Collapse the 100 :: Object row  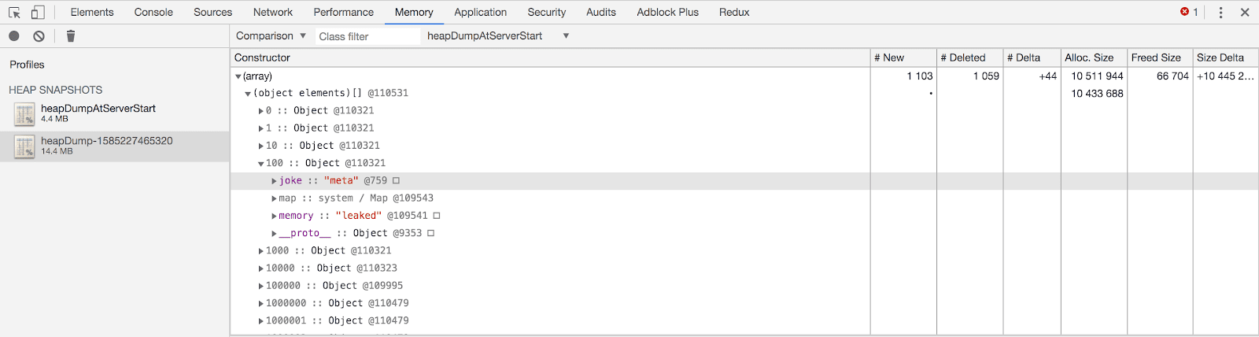[261, 164]
